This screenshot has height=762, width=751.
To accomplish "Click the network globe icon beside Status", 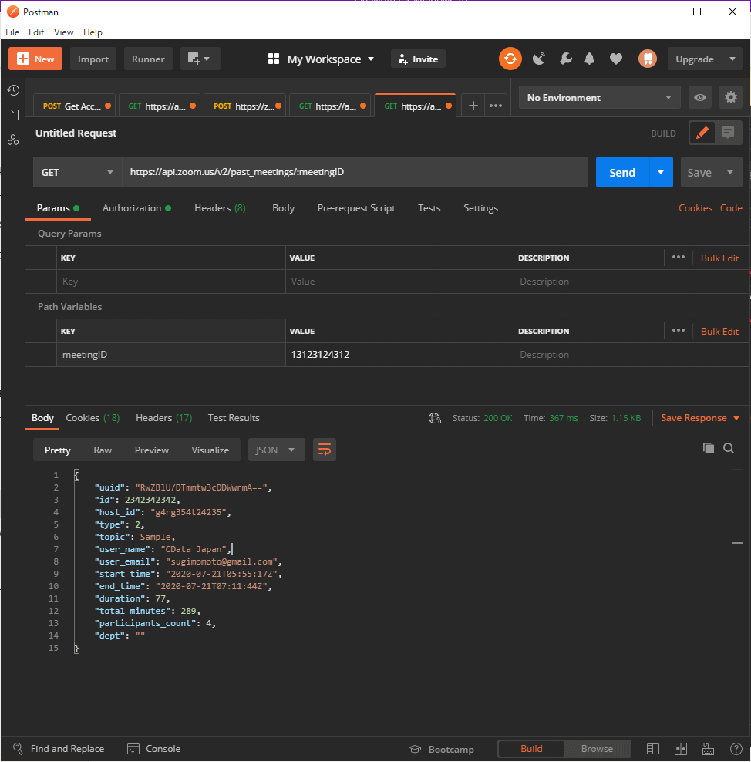I will pos(435,419).
